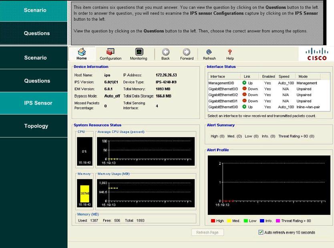Select the GigabitEthernet0/0 interface row
Screen dimensions: 334x248
pos(269,107)
